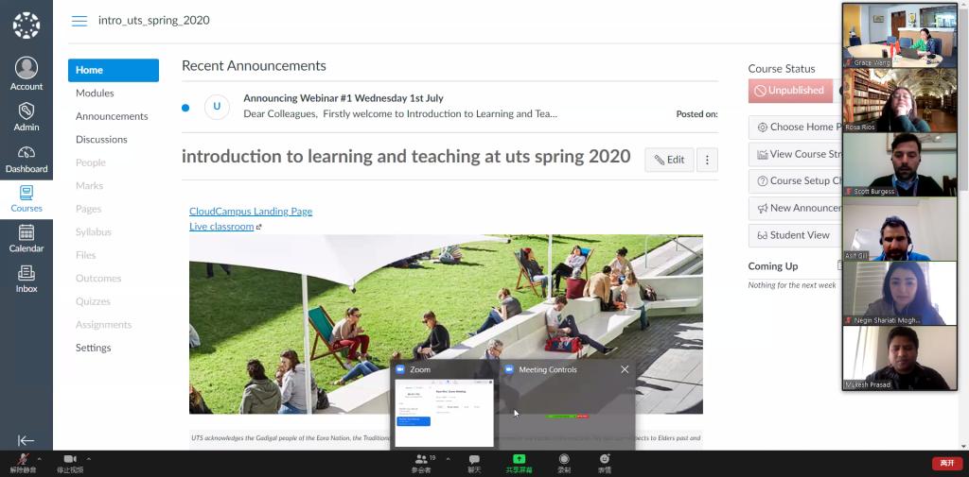Open the Canvas Inbox

tap(26, 279)
